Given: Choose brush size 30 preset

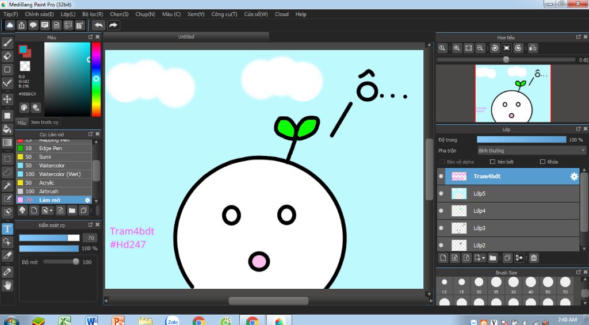Looking at the screenshot, I should (x=513, y=285).
